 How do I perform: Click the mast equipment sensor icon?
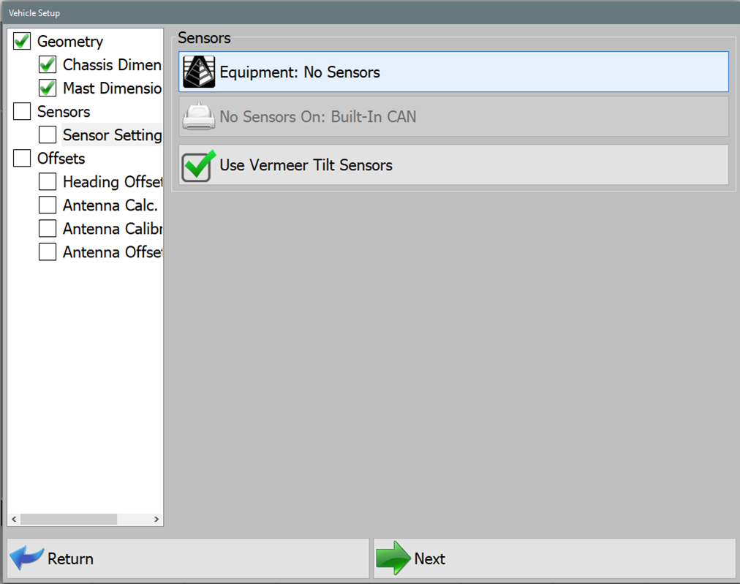[x=198, y=72]
